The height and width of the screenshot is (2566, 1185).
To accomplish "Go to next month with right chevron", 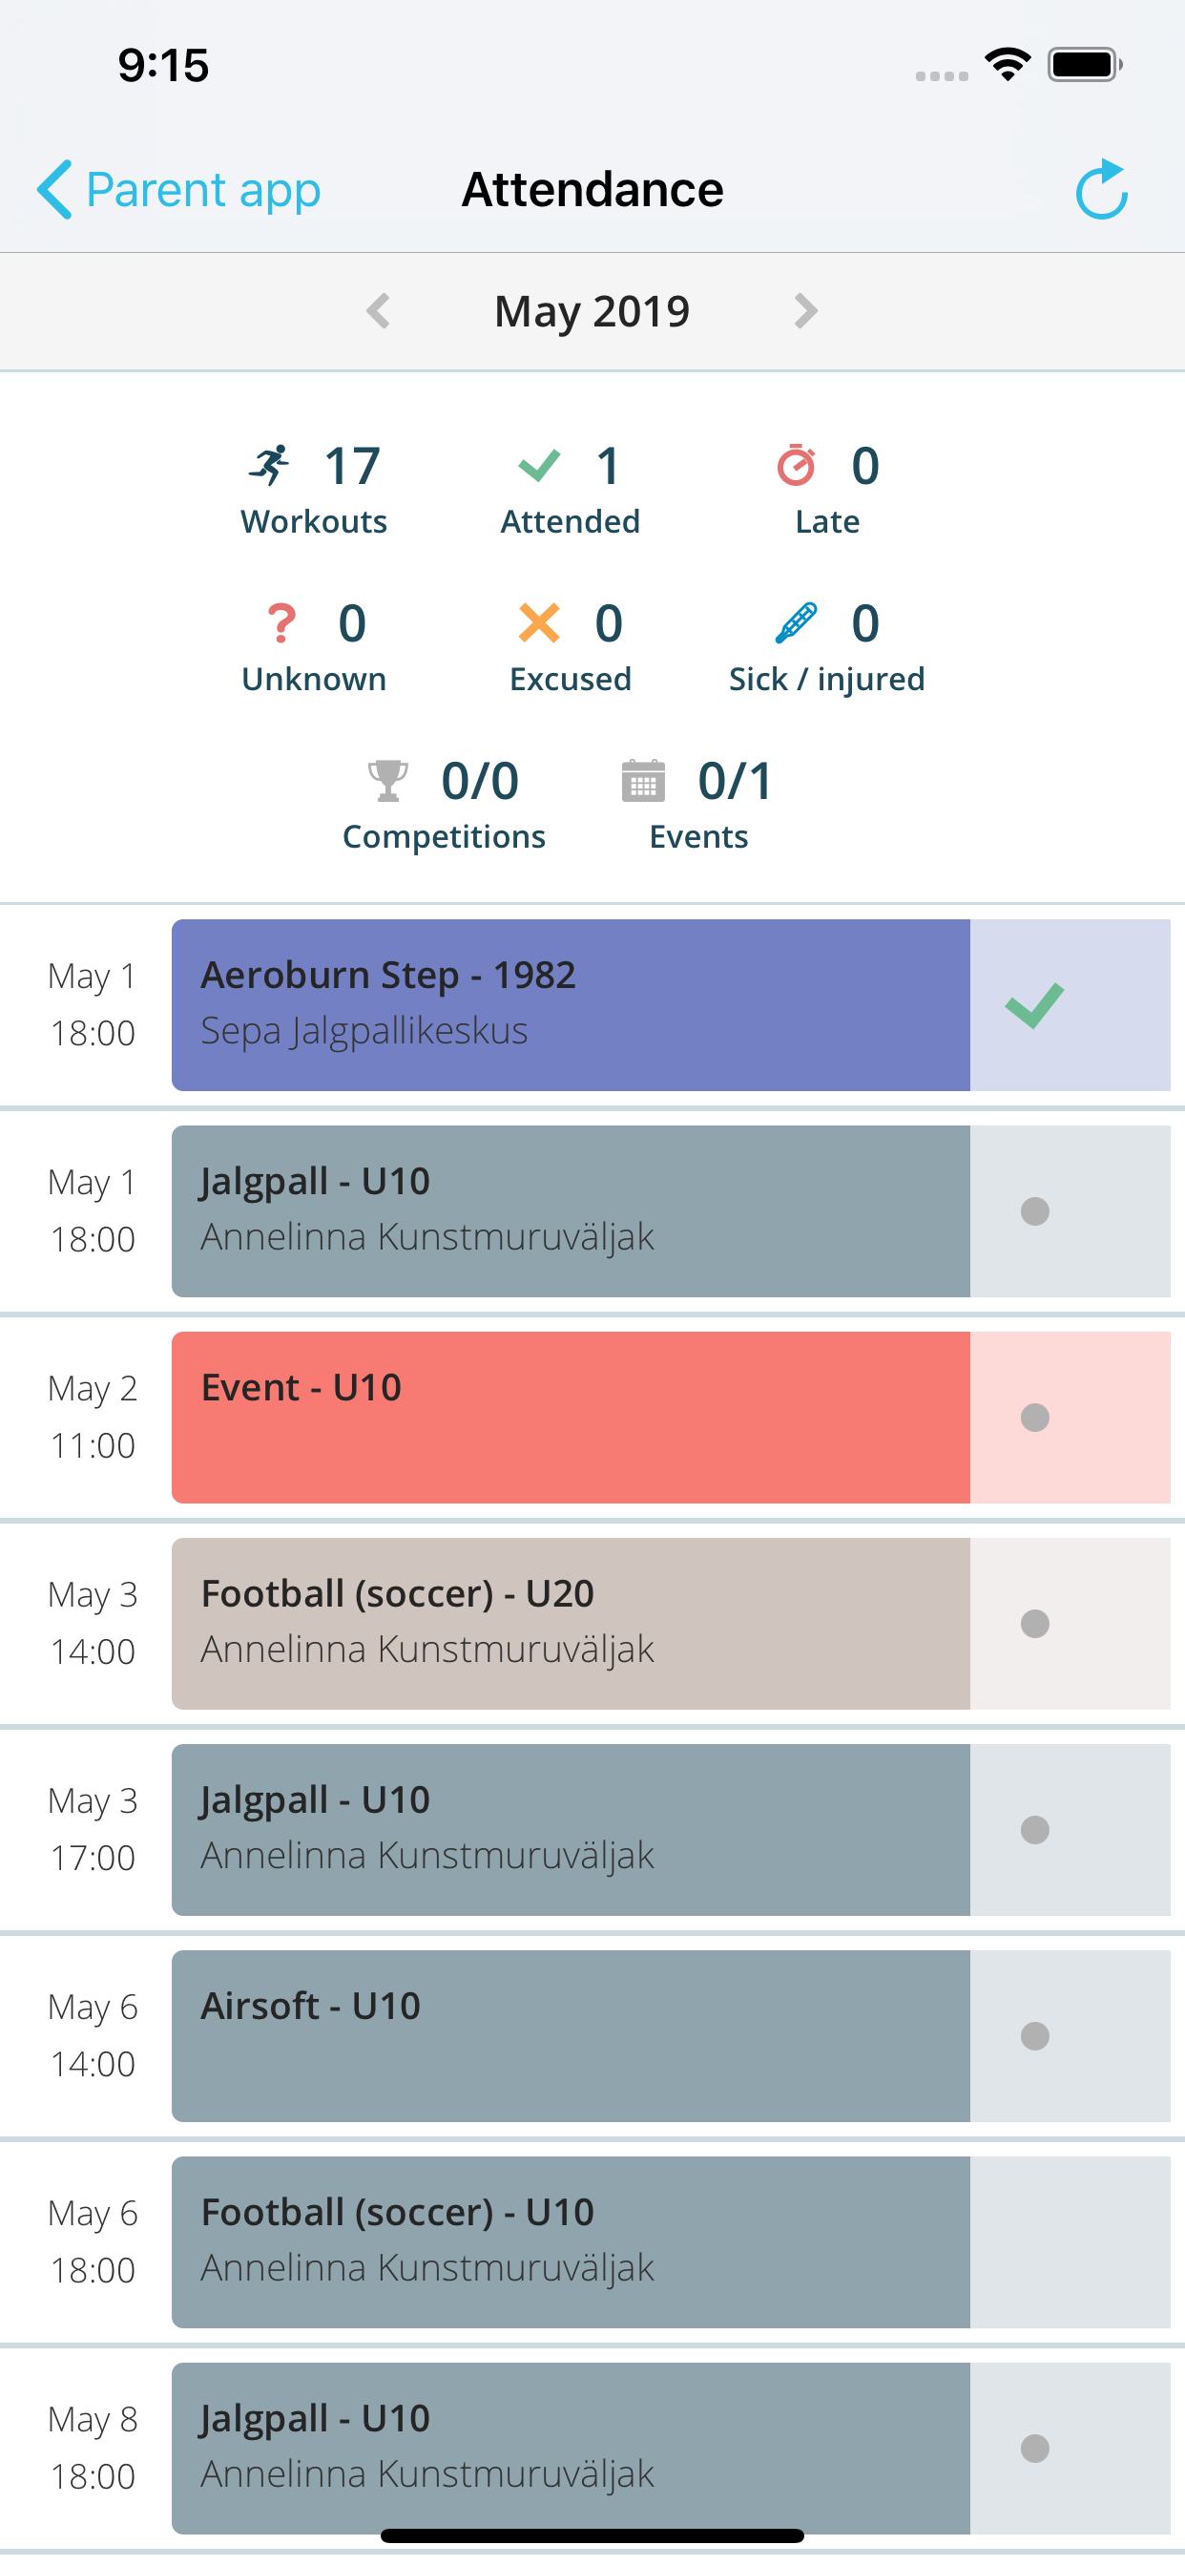I will (x=805, y=311).
